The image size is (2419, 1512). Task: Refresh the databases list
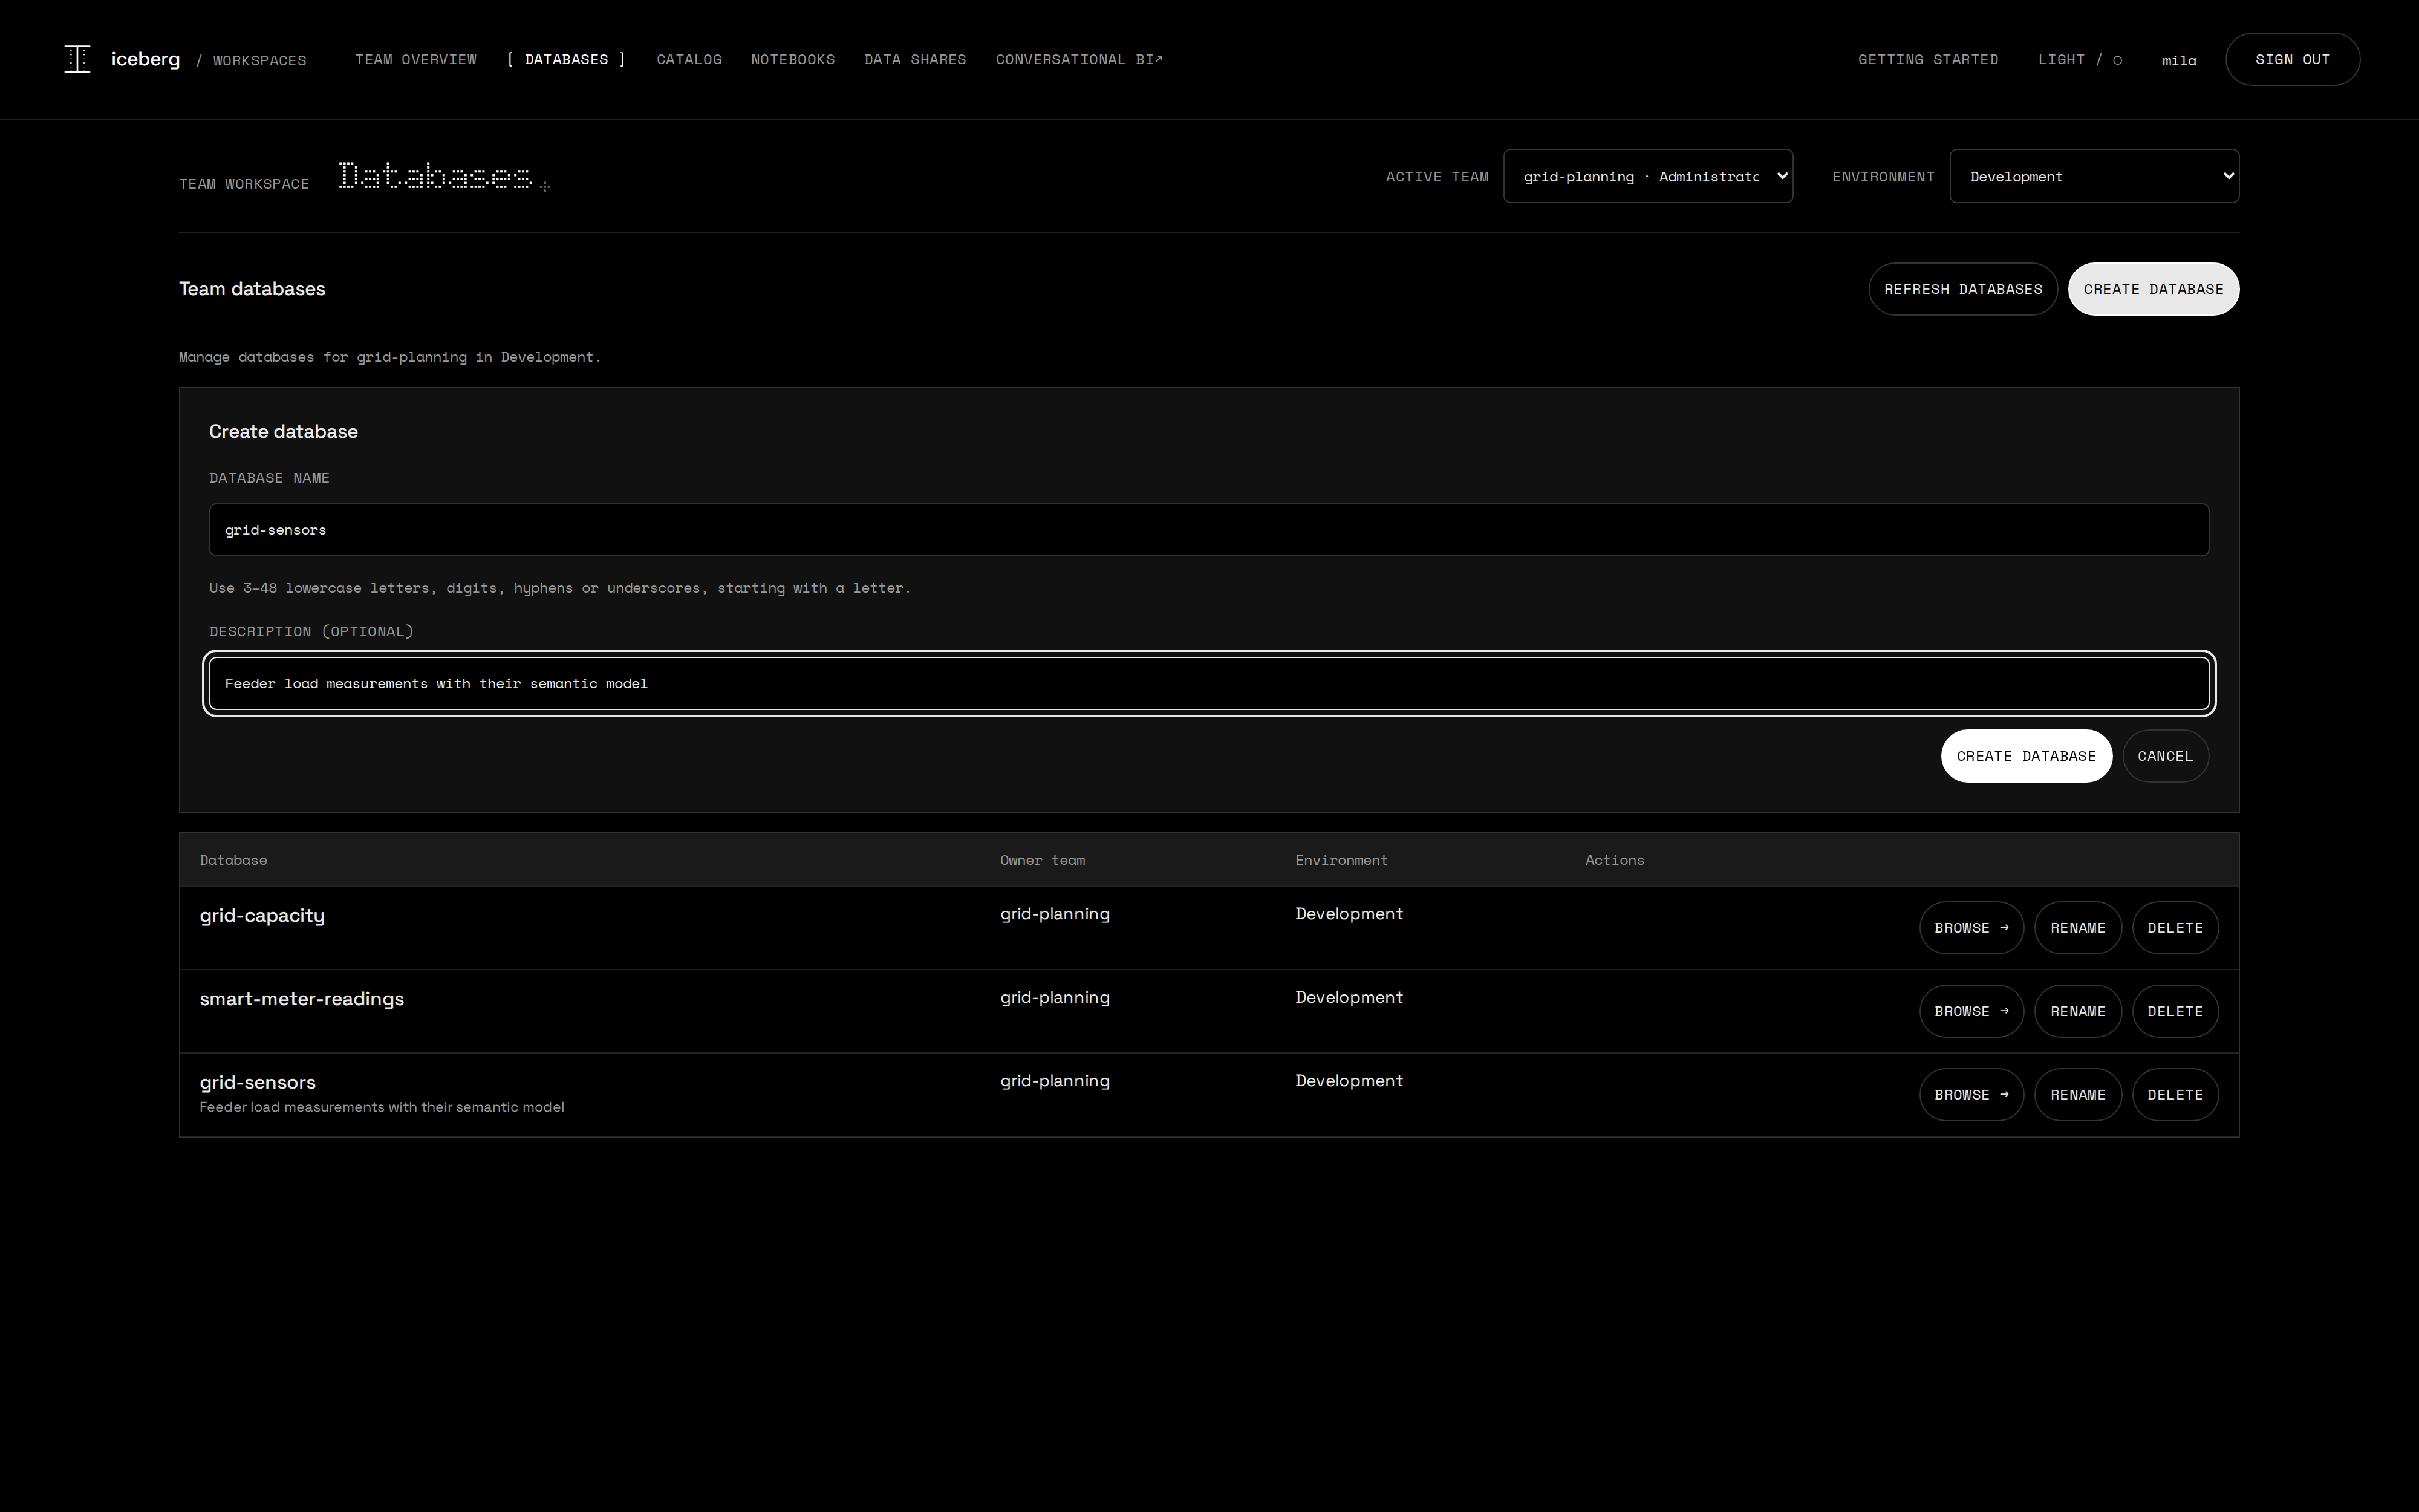(x=1963, y=289)
